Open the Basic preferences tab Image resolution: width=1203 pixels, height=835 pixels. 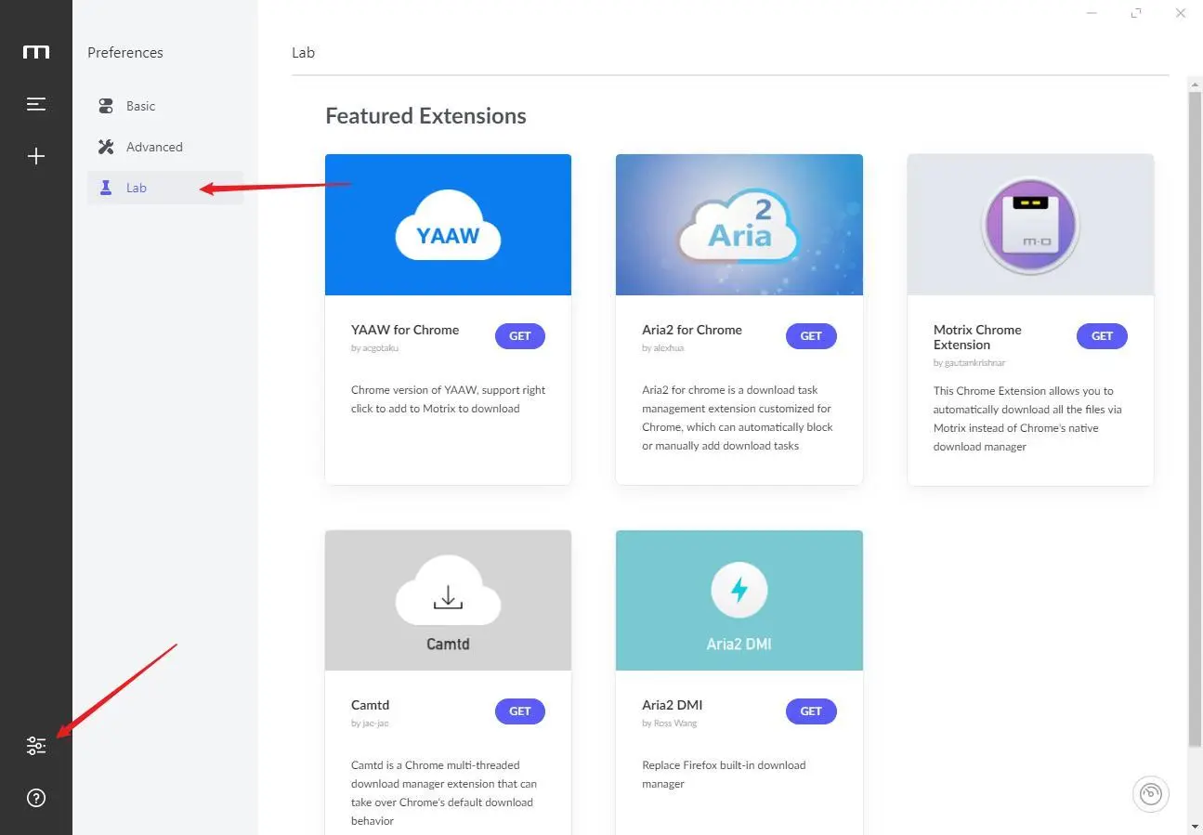pos(165,106)
